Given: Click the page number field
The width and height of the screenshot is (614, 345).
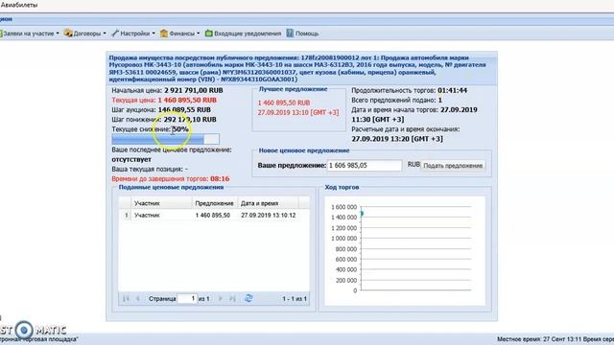Looking at the screenshot, I should (x=187, y=298).
